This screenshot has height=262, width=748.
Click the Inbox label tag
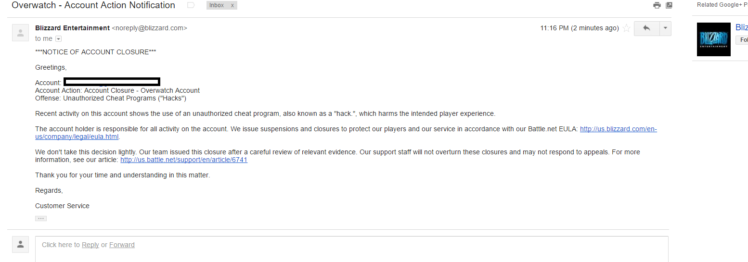pyautogui.click(x=217, y=5)
